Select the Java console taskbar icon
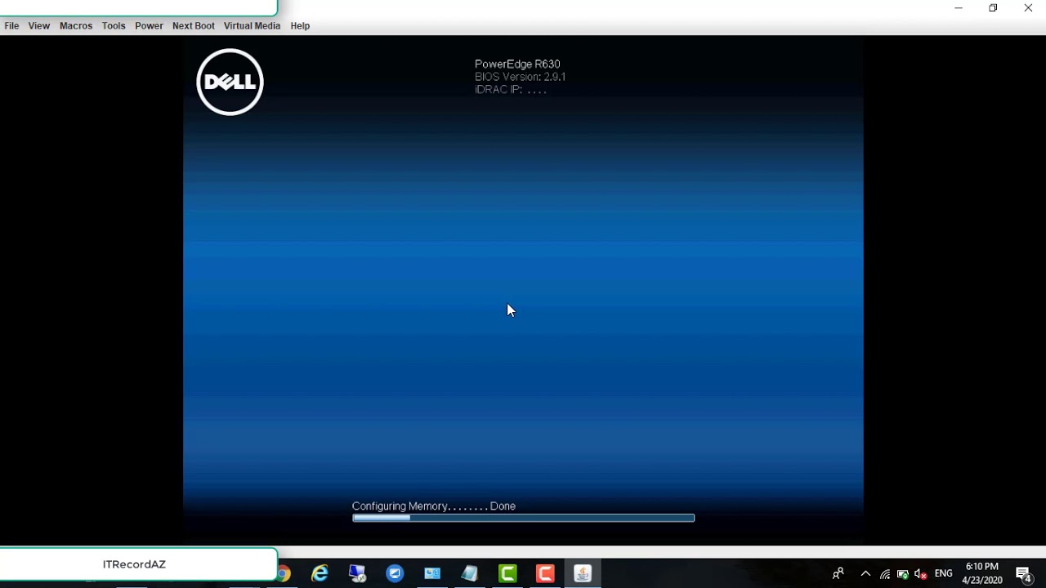The width and height of the screenshot is (1046, 588). coord(583,574)
